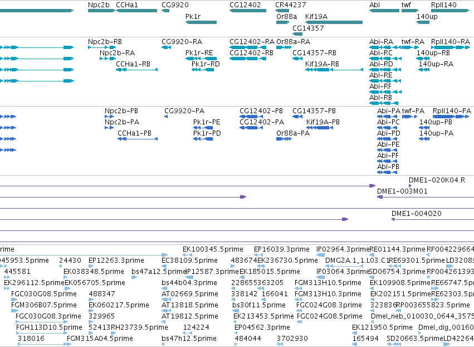Click the CCHa1 gene bar

click(x=136, y=11)
